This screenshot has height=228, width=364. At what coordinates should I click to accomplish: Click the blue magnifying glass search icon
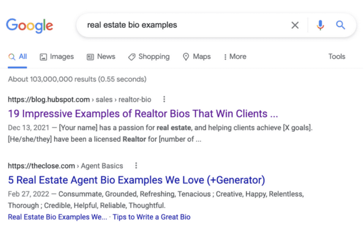[341, 25]
